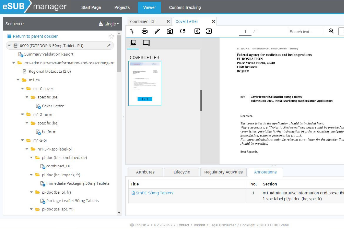Open Content Tracking
Screen dimensions: 344x229
coord(185,7)
